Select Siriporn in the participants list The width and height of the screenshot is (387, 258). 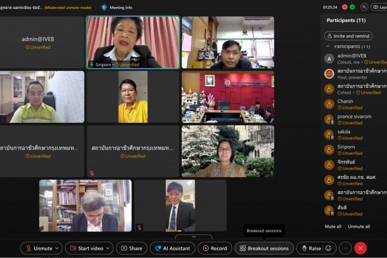(355, 150)
